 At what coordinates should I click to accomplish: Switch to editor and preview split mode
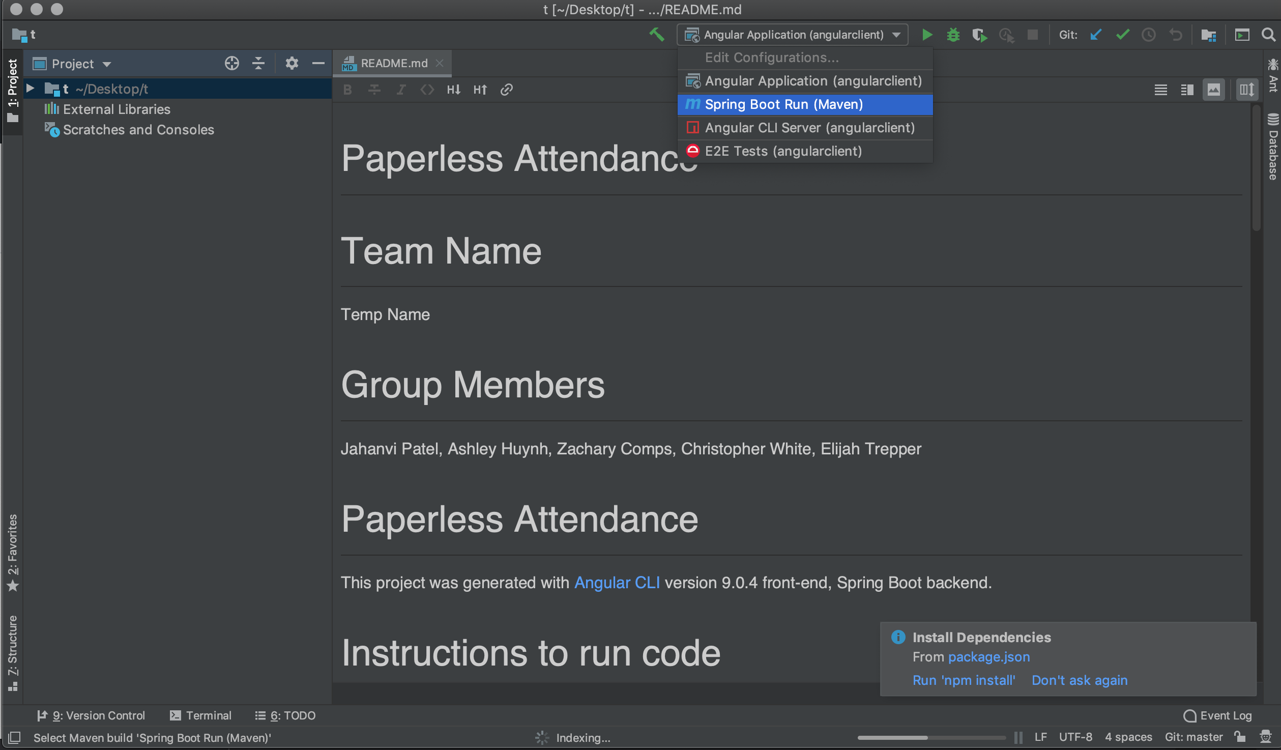(1187, 90)
